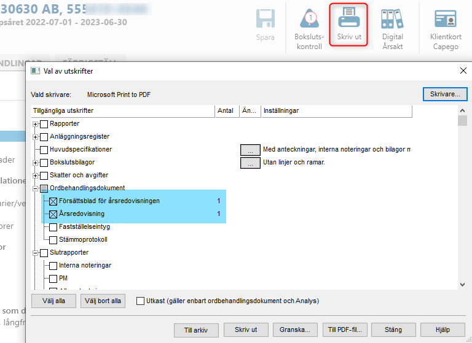Click the Hjälp button

click(442, 330)
